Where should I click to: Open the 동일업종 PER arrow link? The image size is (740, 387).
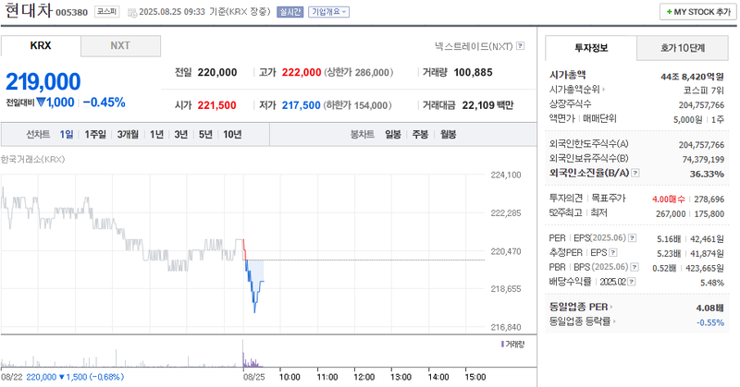tap(611, 307)
